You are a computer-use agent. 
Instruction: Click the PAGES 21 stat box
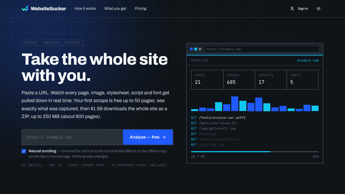point(207,80)
